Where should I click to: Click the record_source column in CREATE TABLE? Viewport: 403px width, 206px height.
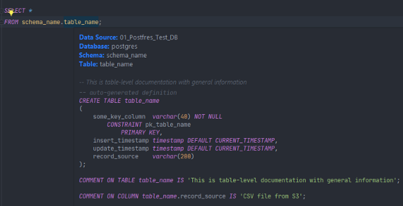point(116,156)
